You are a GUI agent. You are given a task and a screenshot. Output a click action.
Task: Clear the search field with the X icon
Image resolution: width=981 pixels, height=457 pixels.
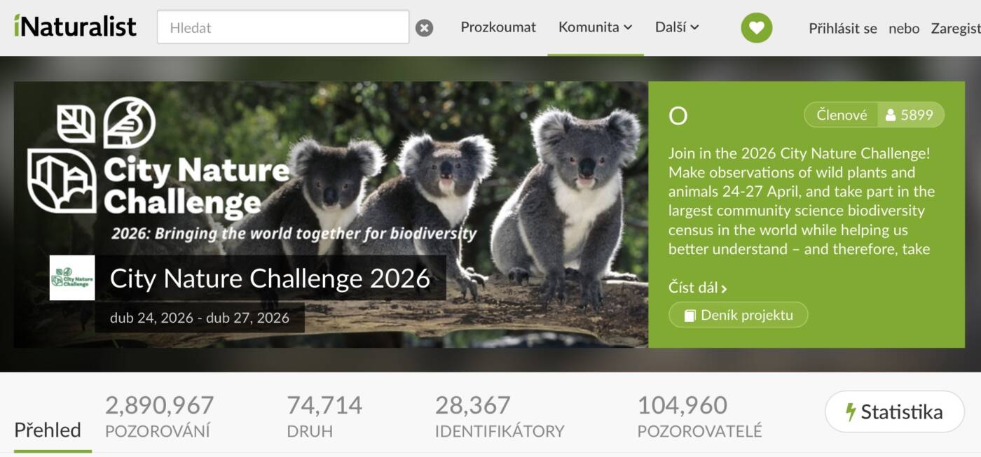click(x=424, y=28)
